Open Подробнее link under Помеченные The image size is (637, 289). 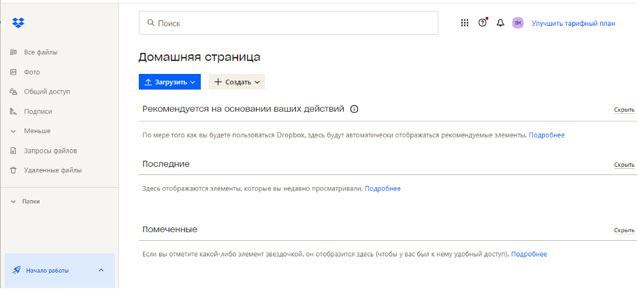click(529, 254)
